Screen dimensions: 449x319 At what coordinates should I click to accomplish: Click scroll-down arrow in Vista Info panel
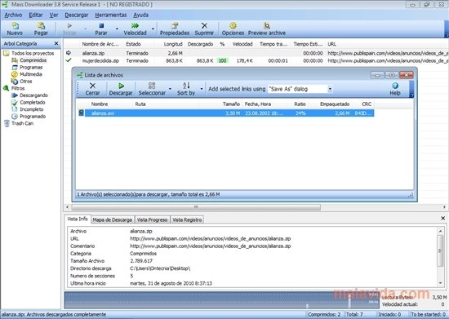440,283
